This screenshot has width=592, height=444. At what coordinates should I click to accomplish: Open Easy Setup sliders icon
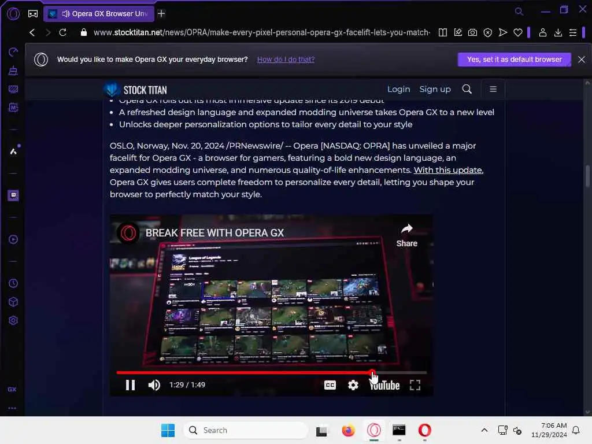[x=573, y=32]
